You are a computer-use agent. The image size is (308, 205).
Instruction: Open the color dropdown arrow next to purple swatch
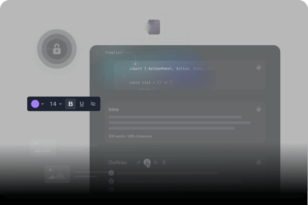pos(42,104)
